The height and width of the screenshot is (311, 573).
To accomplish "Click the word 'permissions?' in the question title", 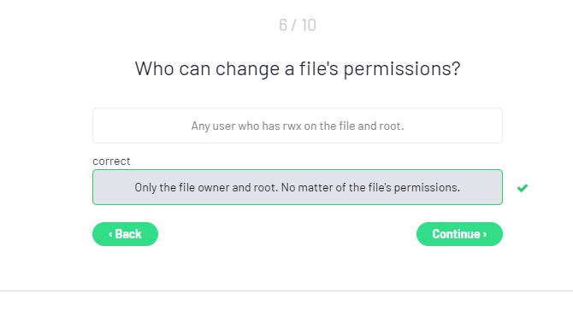I will (x=402, y=68).
